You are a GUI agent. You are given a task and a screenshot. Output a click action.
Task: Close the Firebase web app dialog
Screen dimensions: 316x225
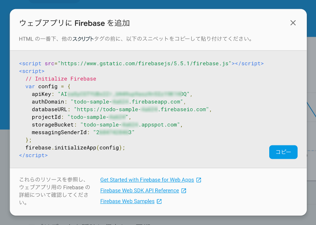[293, 23]
